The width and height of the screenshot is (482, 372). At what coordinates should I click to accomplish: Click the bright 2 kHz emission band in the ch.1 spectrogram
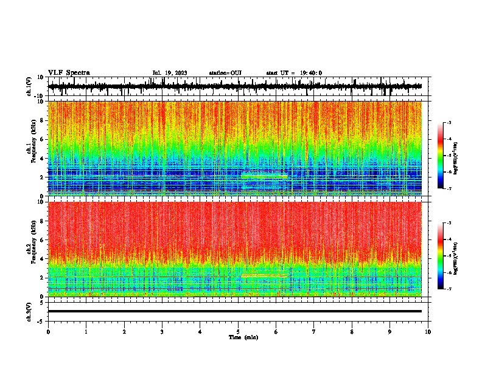pos(264,176)
